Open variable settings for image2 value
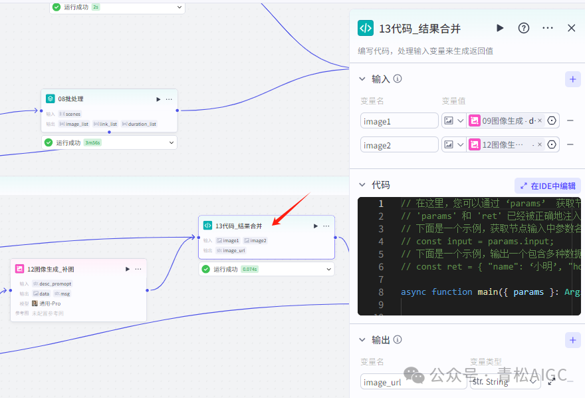The width and height of the screenshot is (585, 398). (x=552, y=144)
